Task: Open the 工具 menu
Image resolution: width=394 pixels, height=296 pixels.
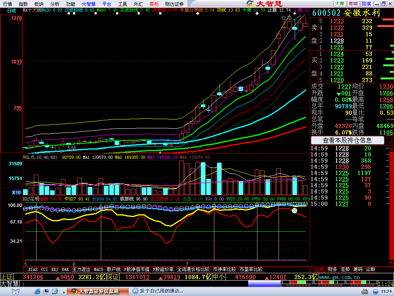Action: [122, 4]
